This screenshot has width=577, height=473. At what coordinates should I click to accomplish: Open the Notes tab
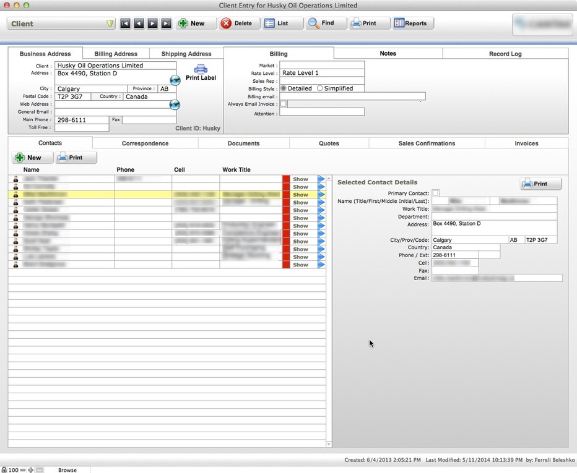pos(388,54)
